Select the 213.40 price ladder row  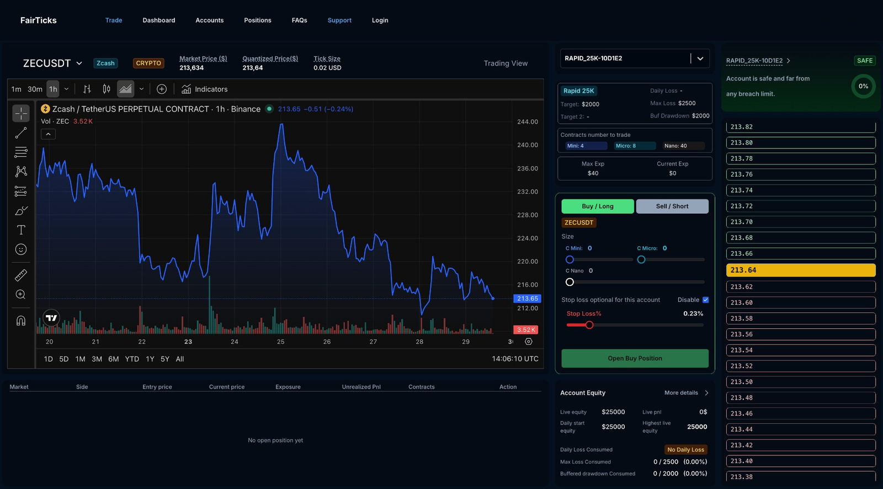(801, 461)
